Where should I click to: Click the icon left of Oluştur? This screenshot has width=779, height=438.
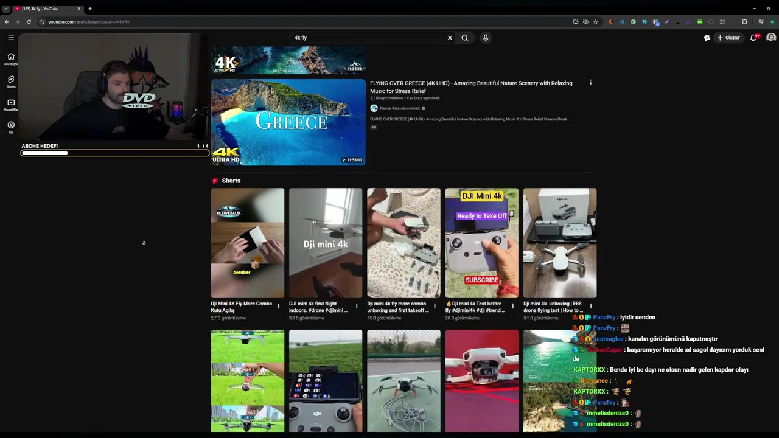click(707, 38)
